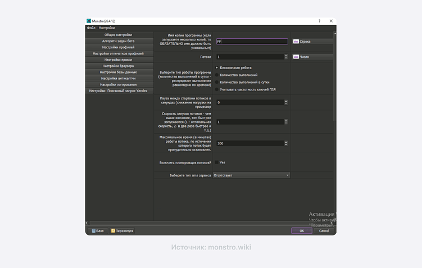Open the Настройки menu

click(x=107, y=28)
